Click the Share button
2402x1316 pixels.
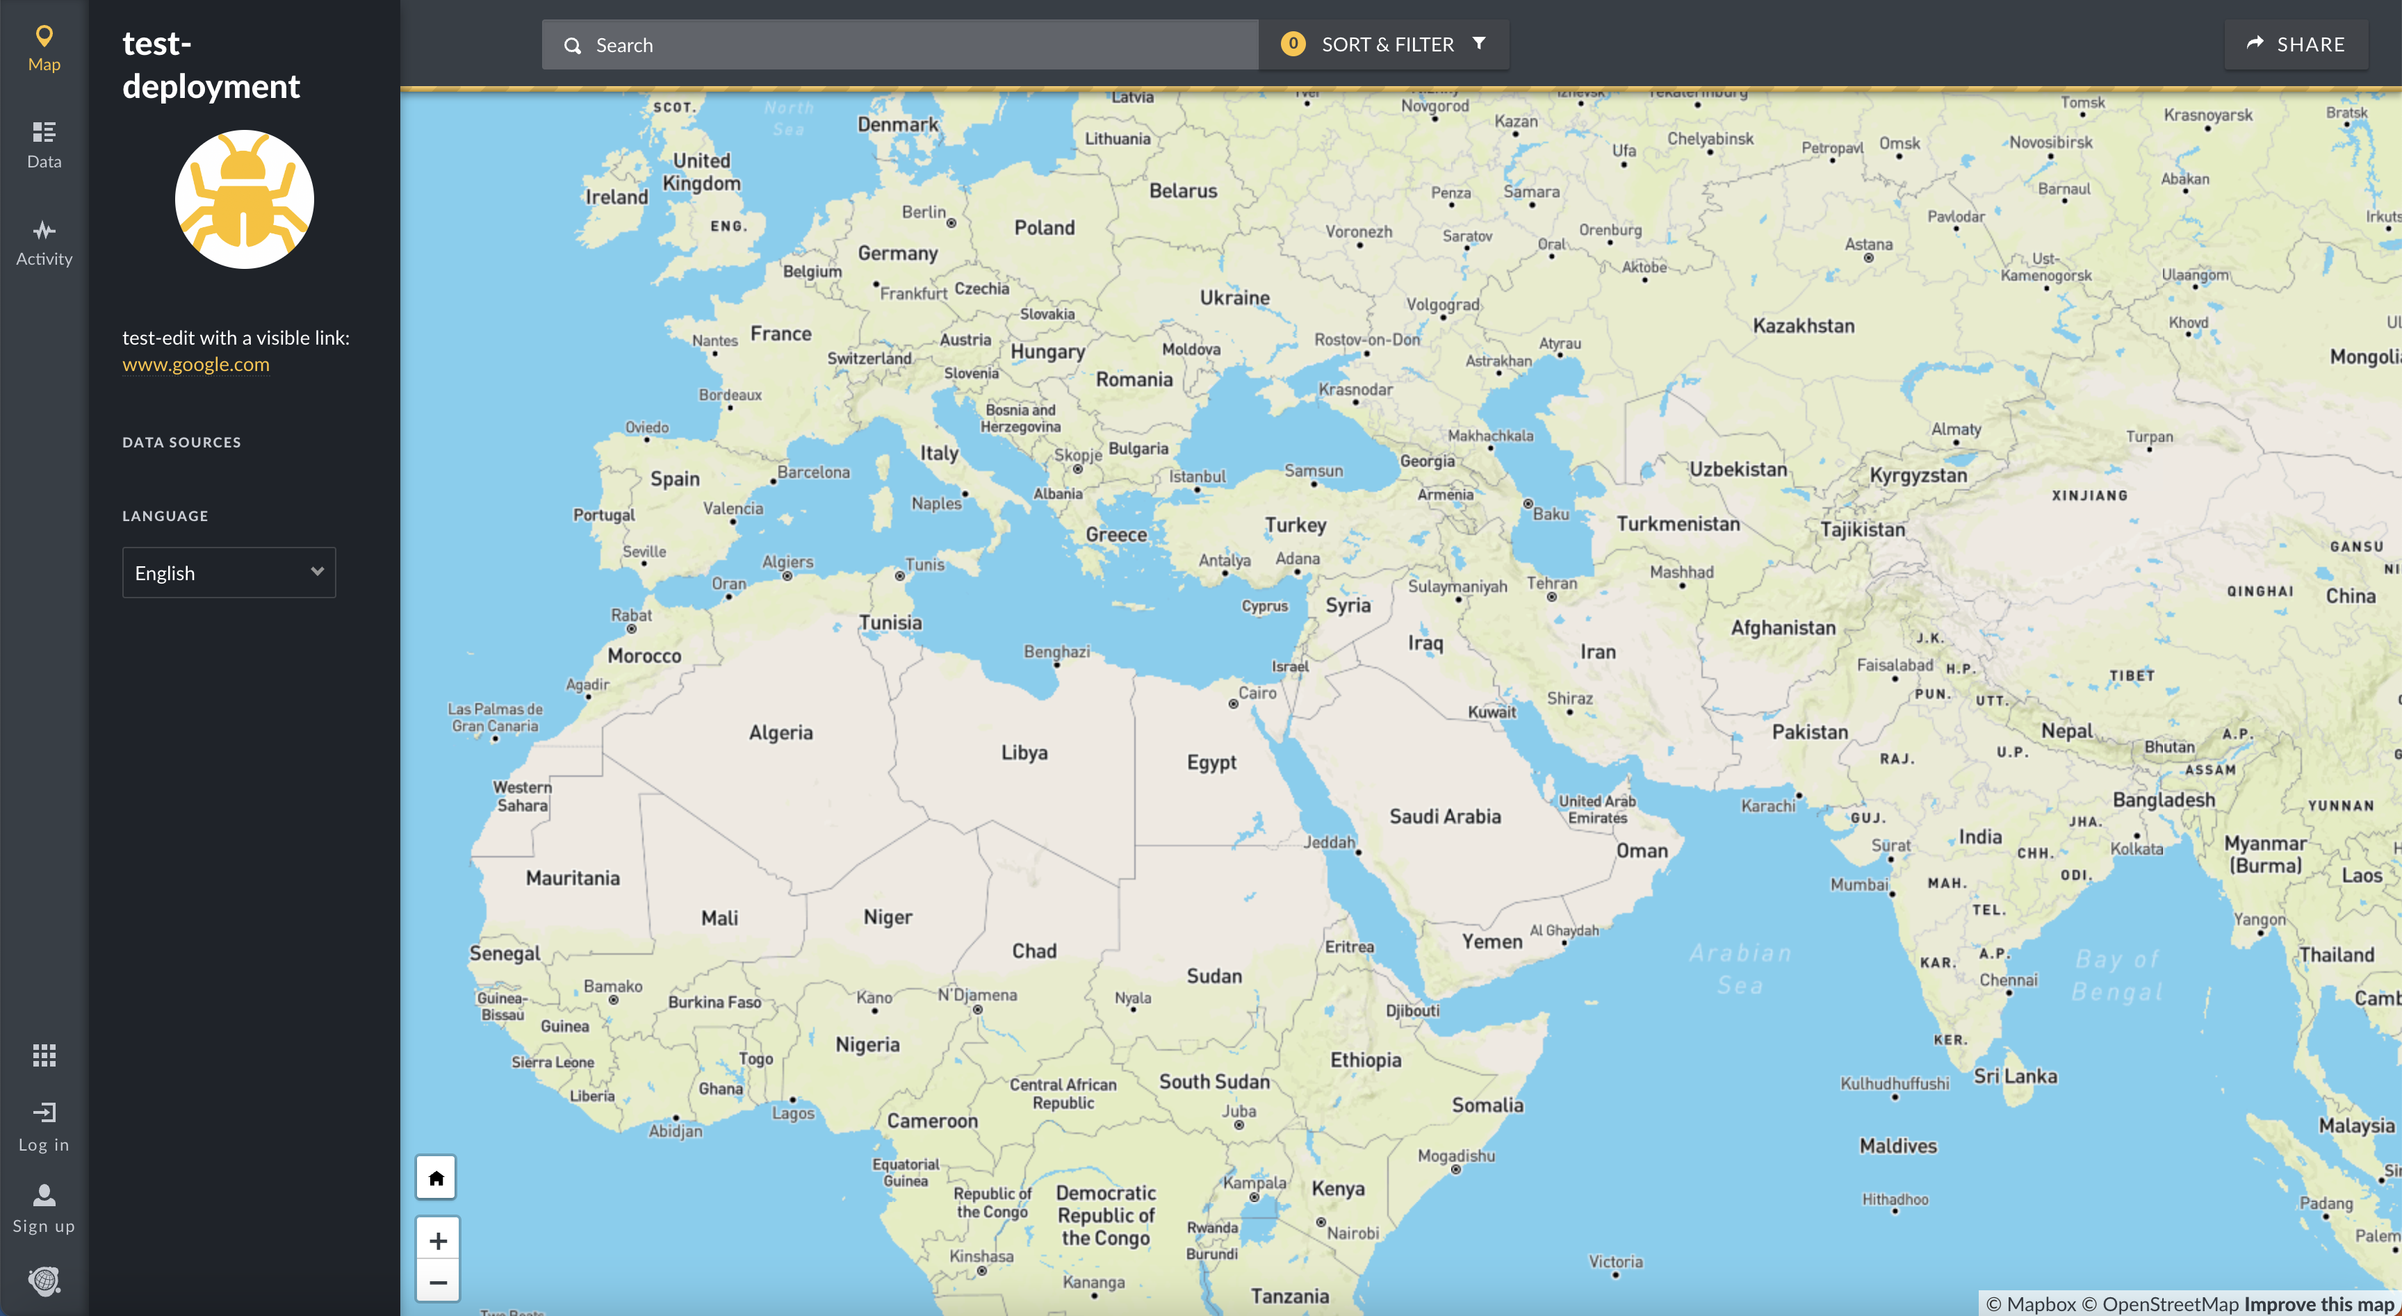point(2296,44)
